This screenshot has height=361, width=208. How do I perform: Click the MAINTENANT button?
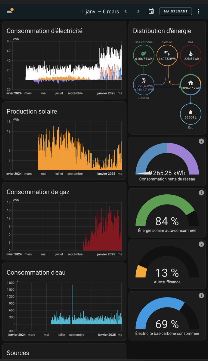(176, 11)
